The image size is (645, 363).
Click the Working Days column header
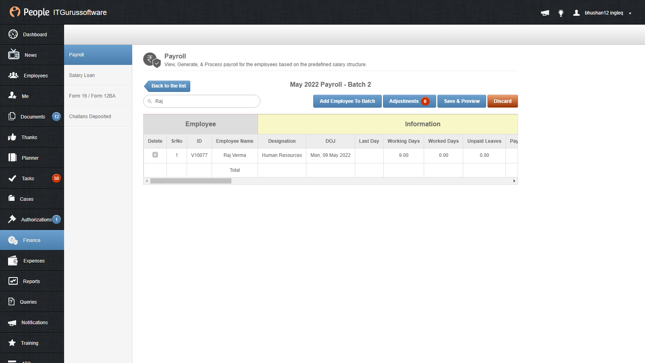pyautogui.click(x=404, y=141)
